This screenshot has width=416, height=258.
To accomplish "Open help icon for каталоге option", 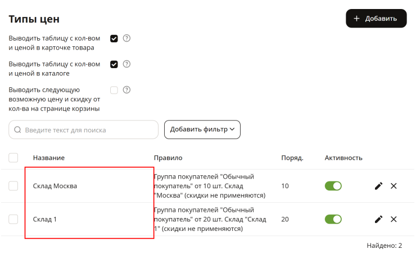I will coord(126,64).
